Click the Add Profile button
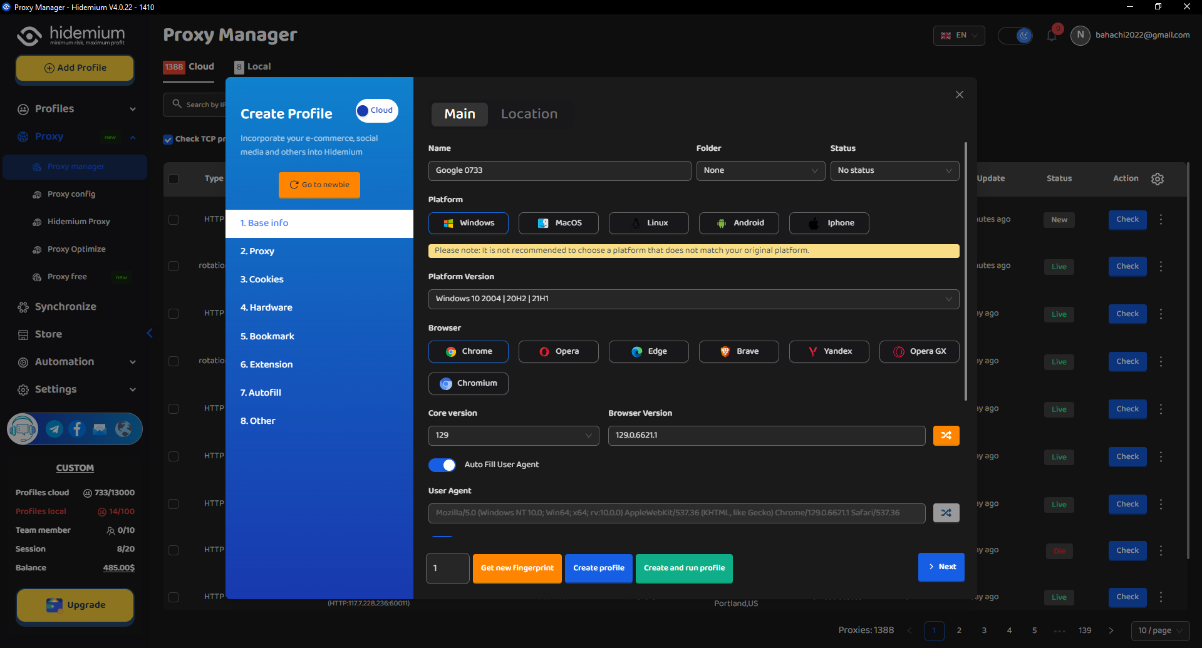 75,68
